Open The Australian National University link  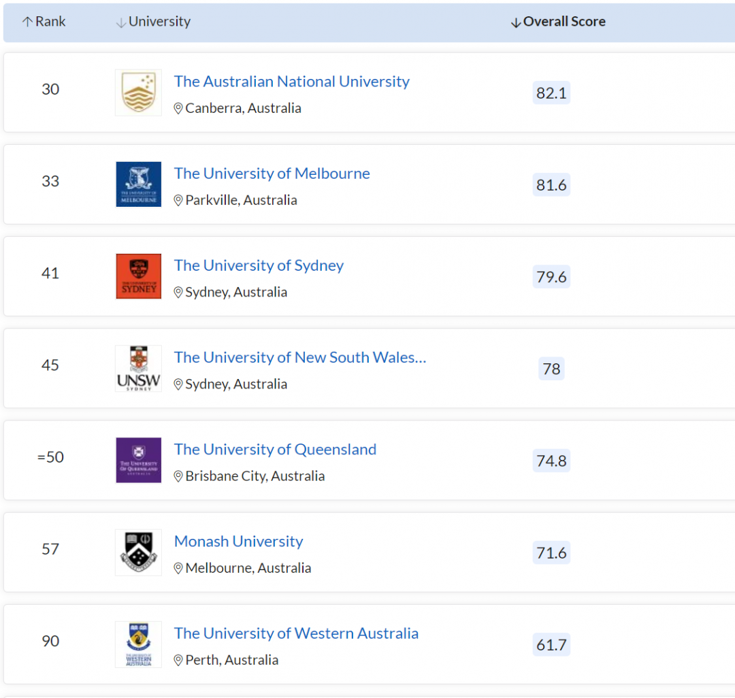pos(291,82)
